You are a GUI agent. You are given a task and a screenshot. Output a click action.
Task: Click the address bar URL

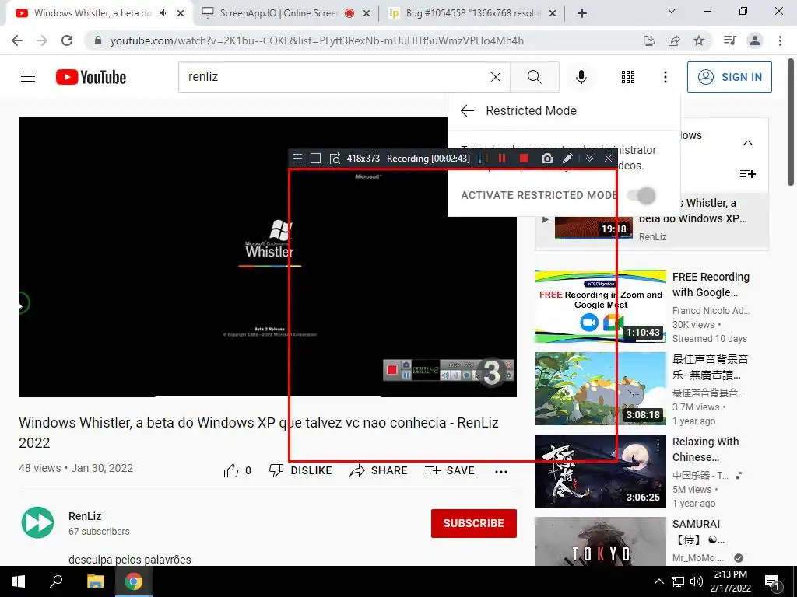click(x=317, y=40)
